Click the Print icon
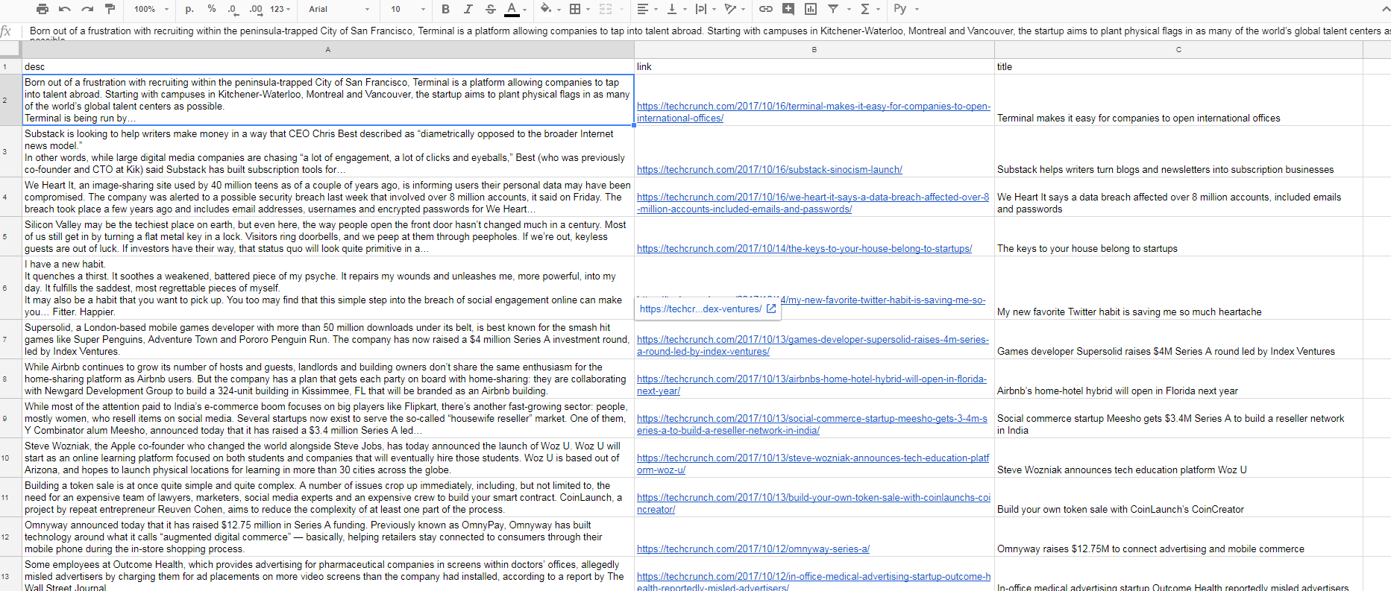This screenshot has width=1391, height=591. click(x=43, y=9)
